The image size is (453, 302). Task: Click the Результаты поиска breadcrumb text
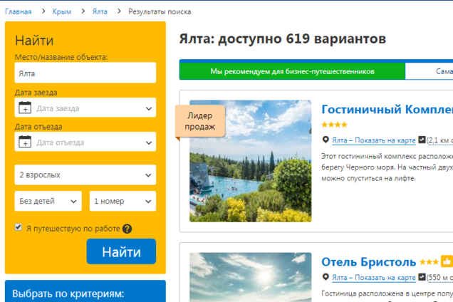pos(160,11)
